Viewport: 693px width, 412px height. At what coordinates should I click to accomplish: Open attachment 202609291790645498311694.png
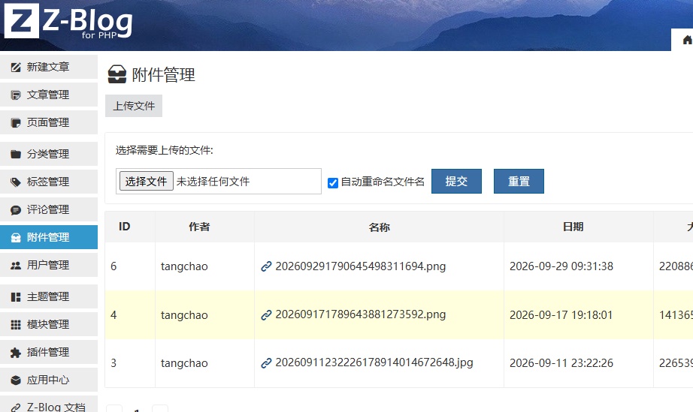(361, 266)
